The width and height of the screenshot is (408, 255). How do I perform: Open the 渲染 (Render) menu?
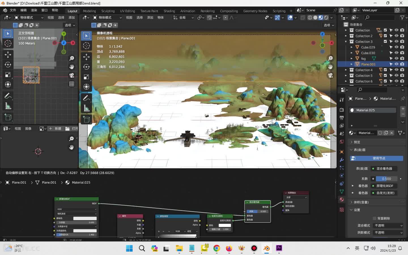click(34, 10)
